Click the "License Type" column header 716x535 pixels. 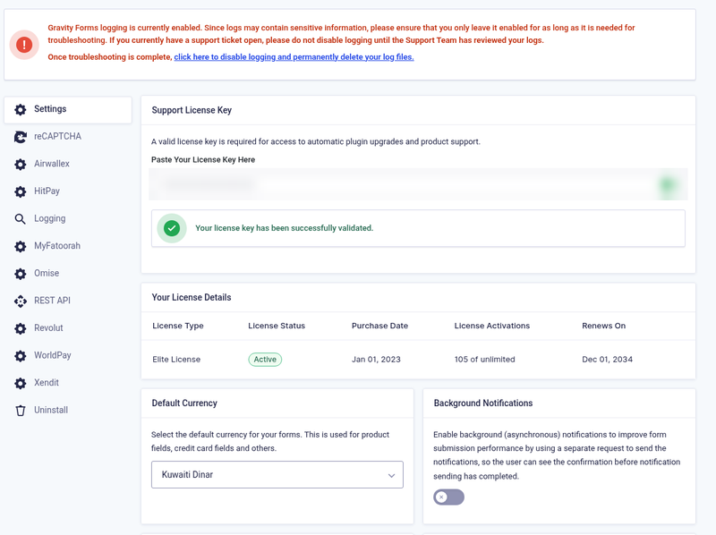178,326
